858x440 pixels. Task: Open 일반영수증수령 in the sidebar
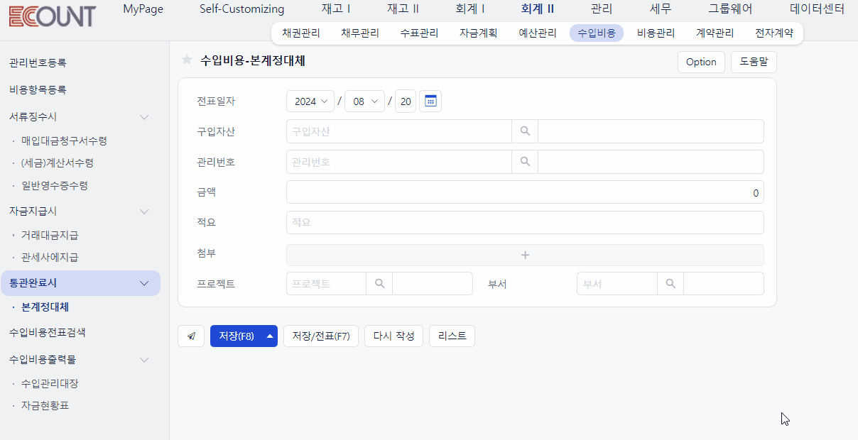[55, 186]
